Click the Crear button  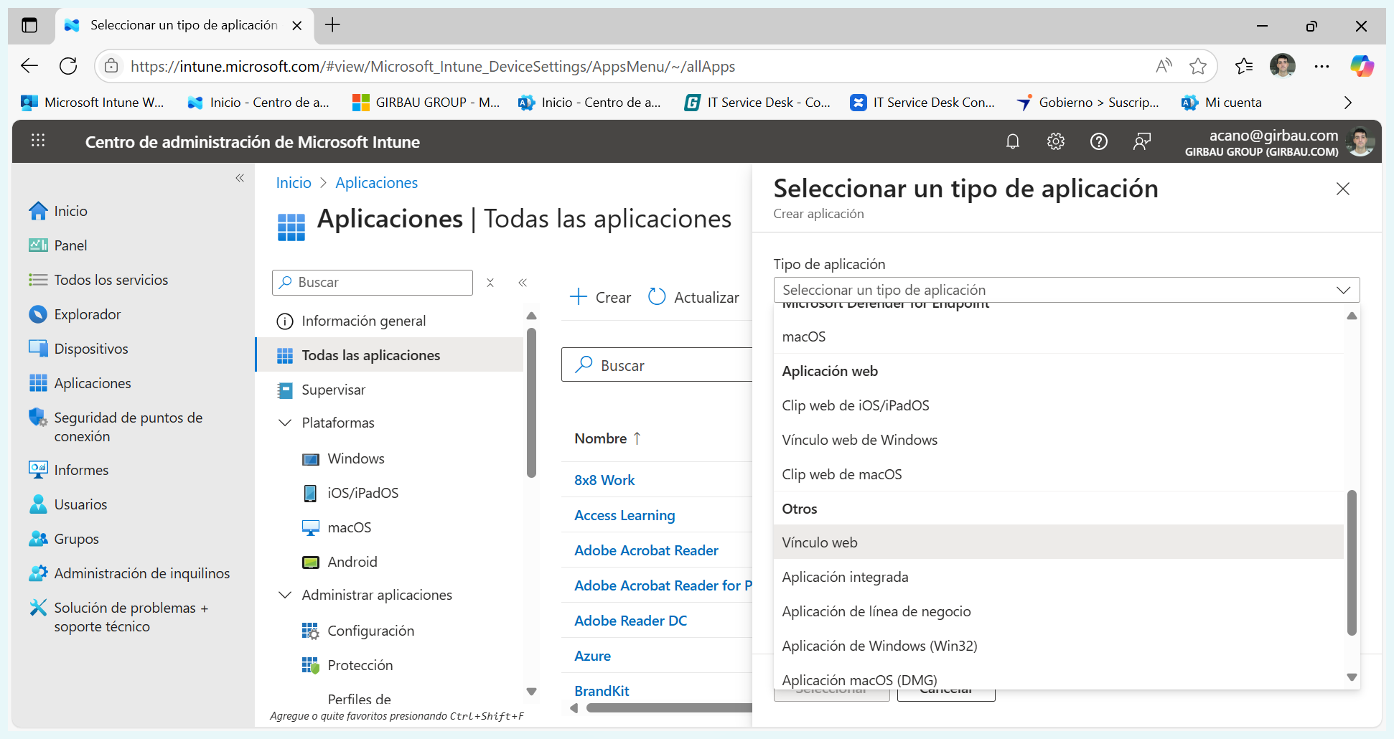pos(599,297)
